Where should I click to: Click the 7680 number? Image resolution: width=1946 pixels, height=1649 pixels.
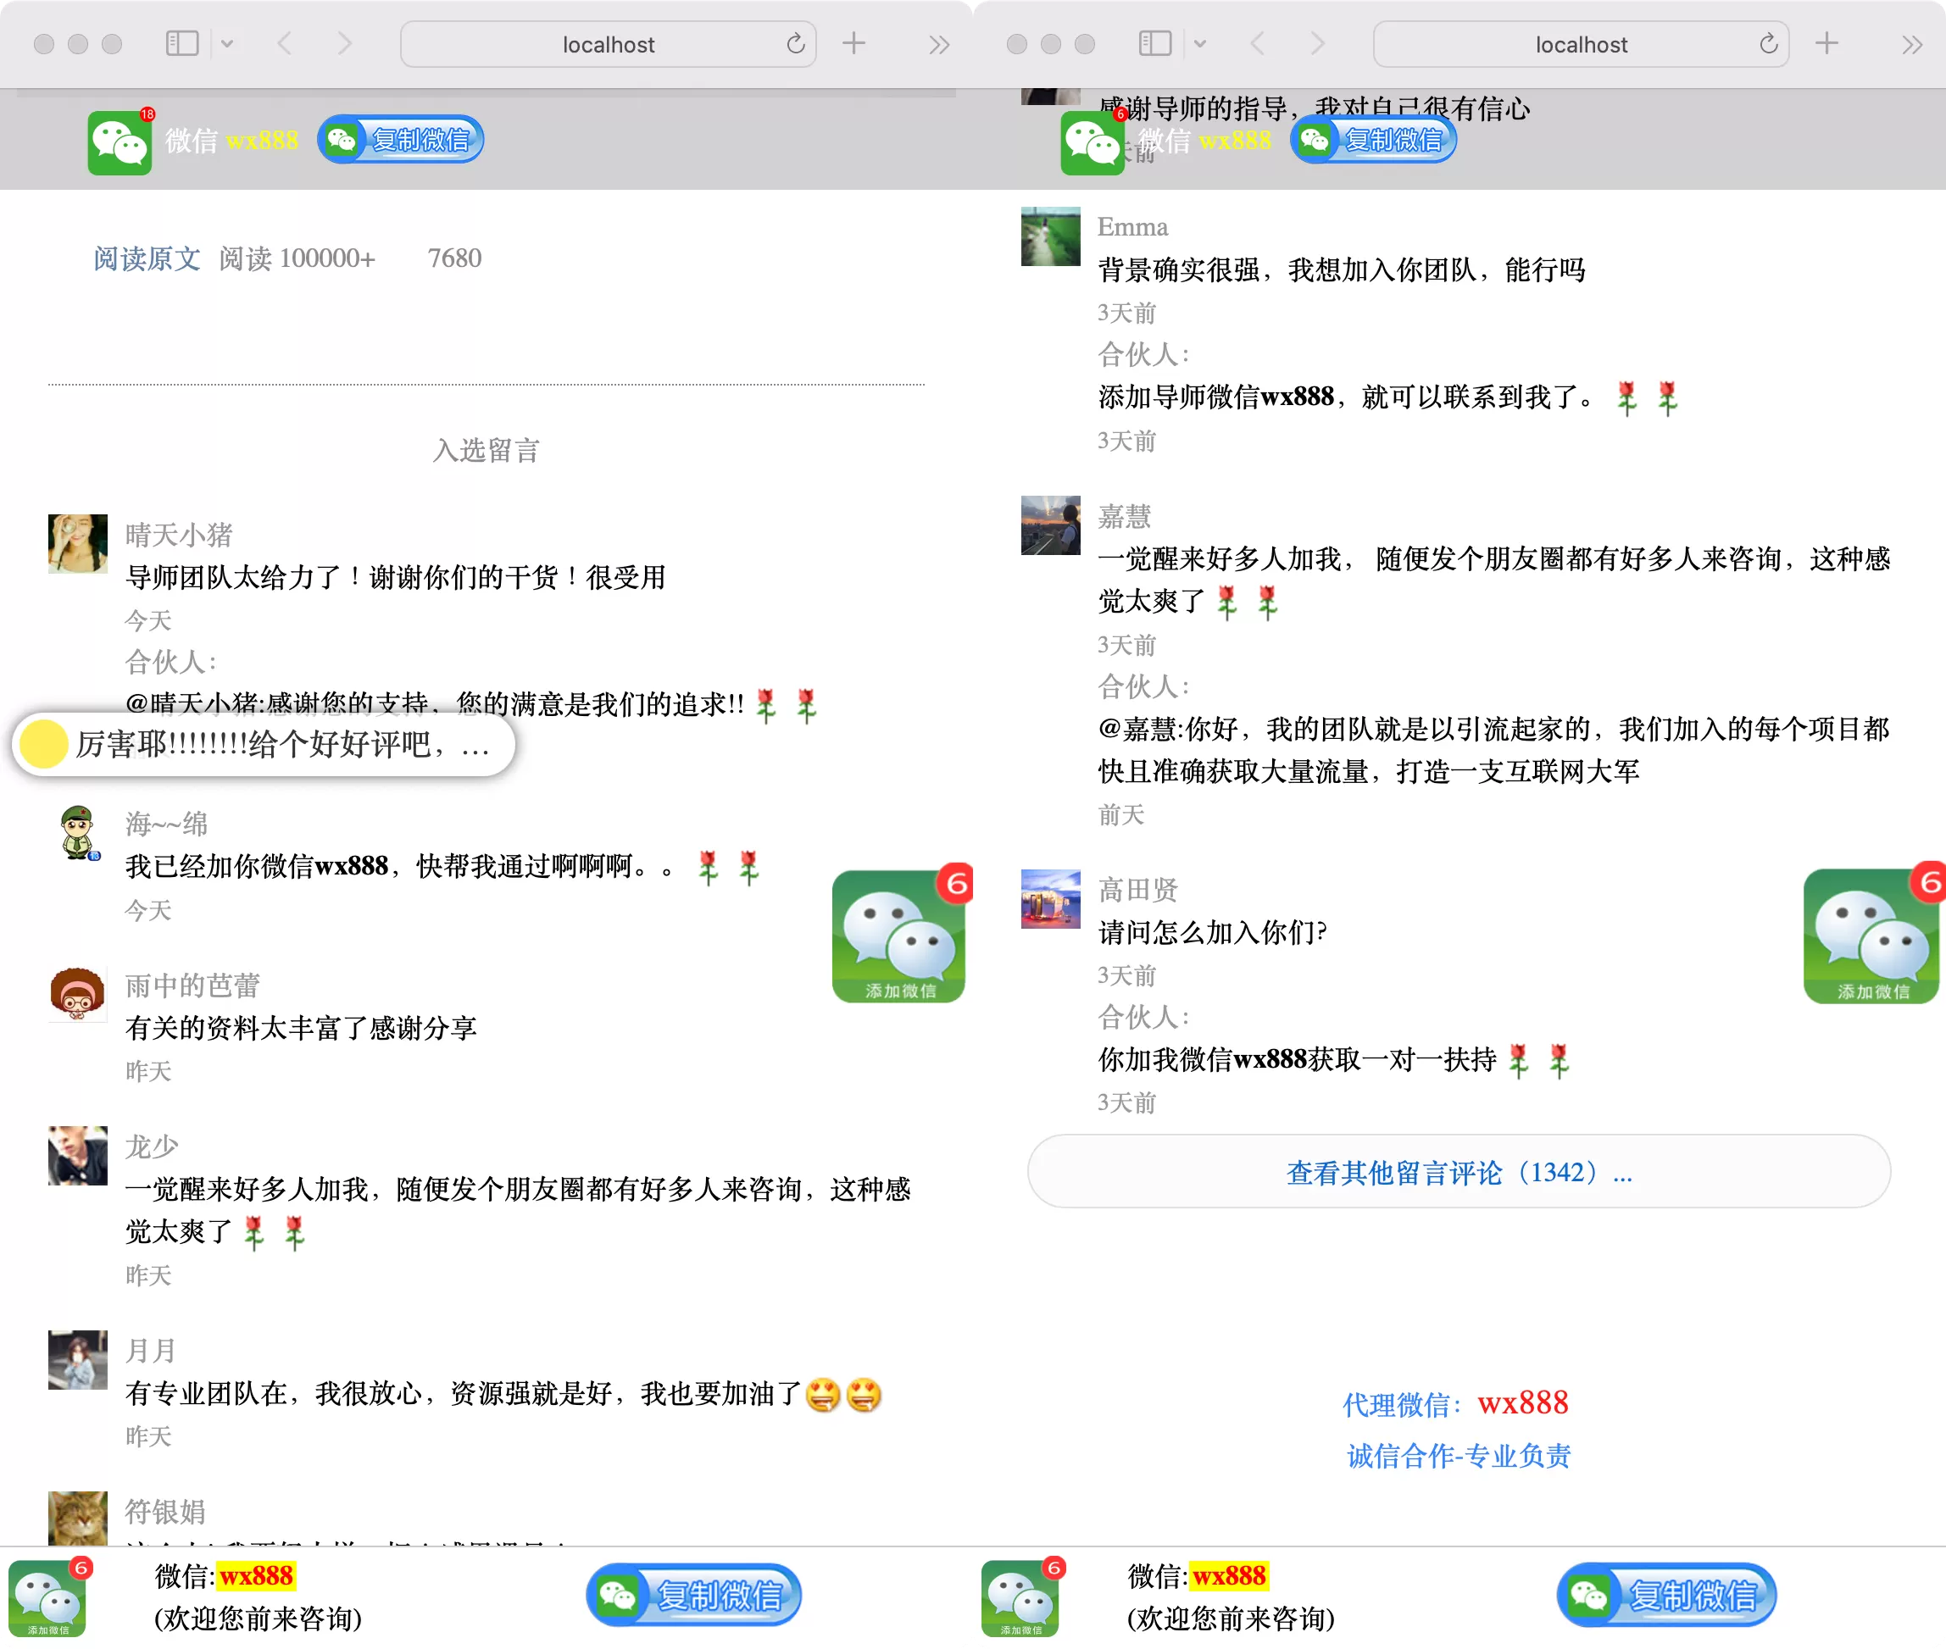click(454, 258)
